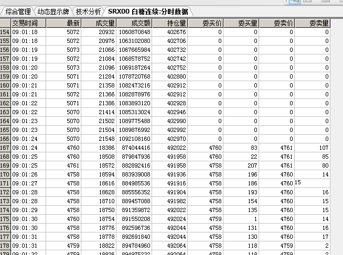Image resolution: width=343 pixels, height=255 pixels.
Task: Click the 成交额 column header
Action: tap(134, 23)
